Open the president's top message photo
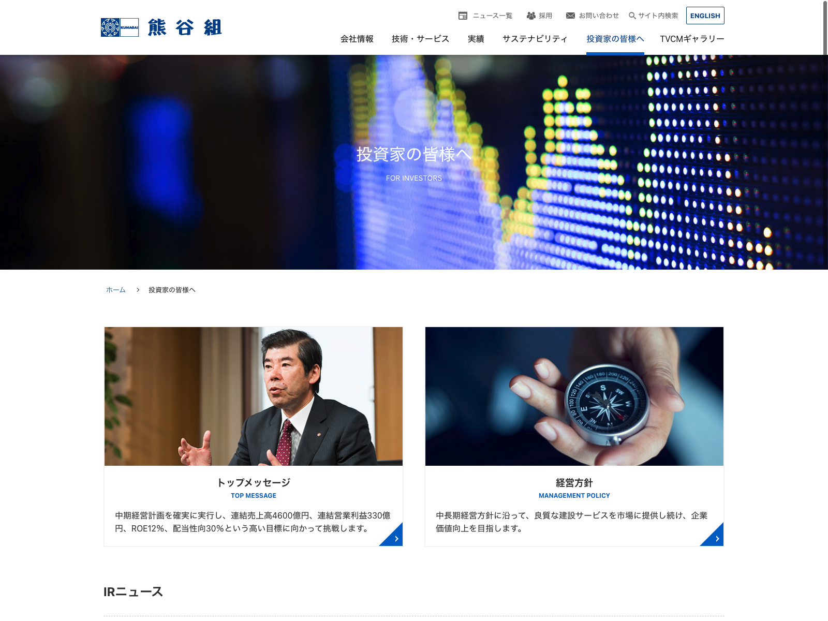 point(254,396)
